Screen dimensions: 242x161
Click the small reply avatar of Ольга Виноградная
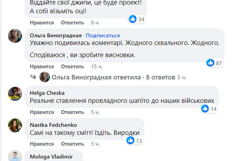[x=45, y=77]
